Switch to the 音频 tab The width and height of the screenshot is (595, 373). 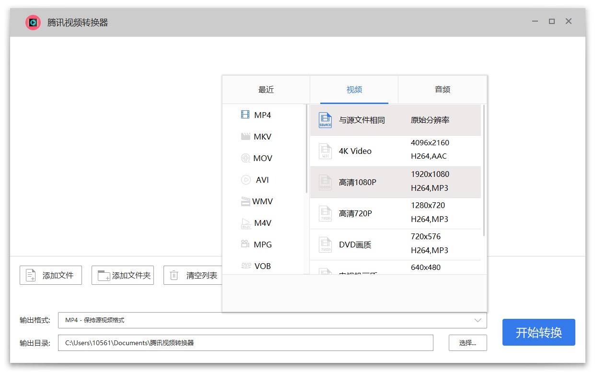pyautogui.click(x=442, y=89)
